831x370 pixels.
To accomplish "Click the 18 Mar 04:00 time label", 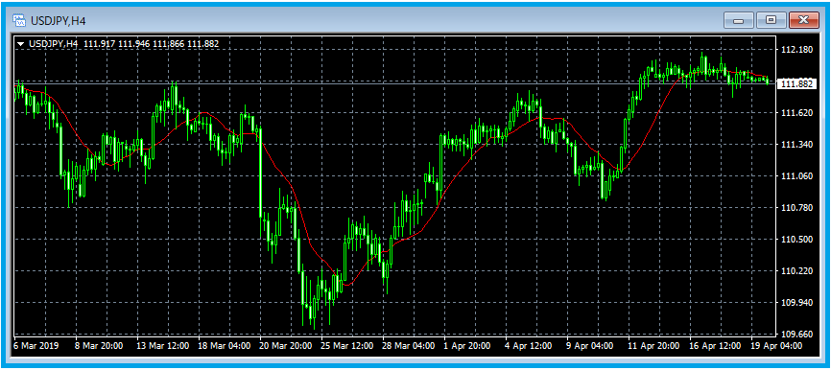I will 225,346.
